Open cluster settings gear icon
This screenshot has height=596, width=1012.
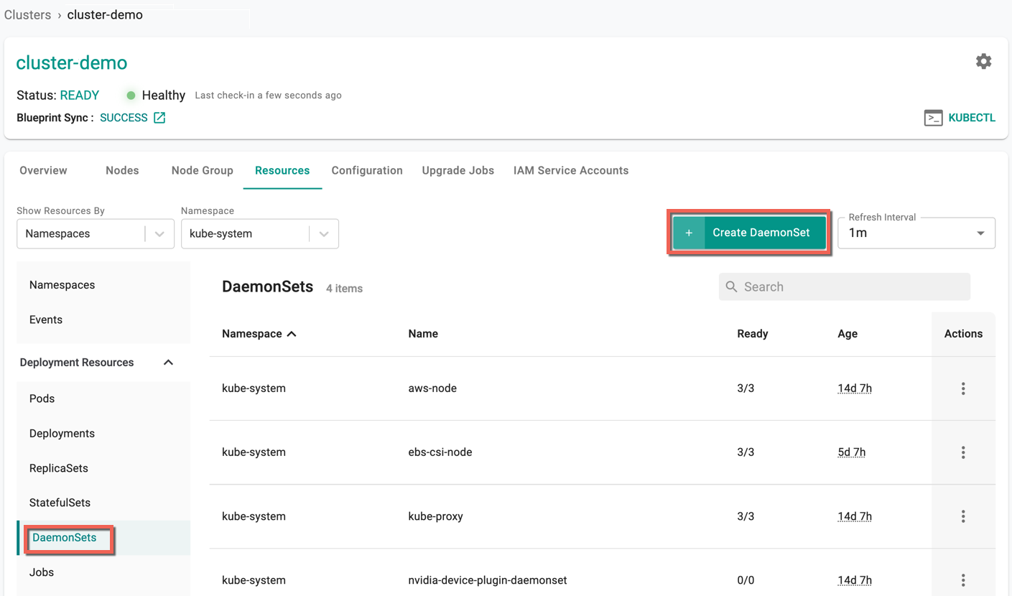[x=983, y=62]
